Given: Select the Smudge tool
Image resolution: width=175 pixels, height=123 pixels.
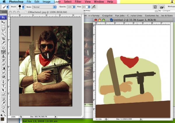Looking at the screenshot, I should click(x=3, y=72).
